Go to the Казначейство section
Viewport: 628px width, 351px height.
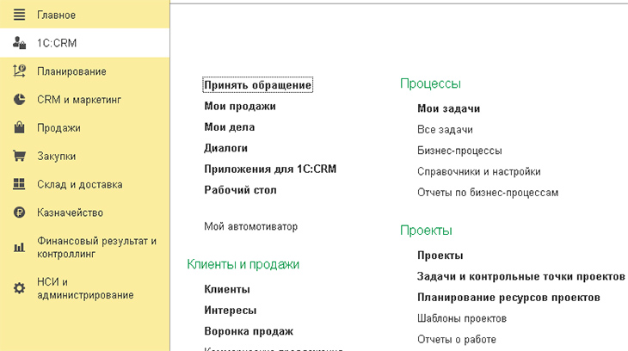pyautogui.click(x=70, y=212)
